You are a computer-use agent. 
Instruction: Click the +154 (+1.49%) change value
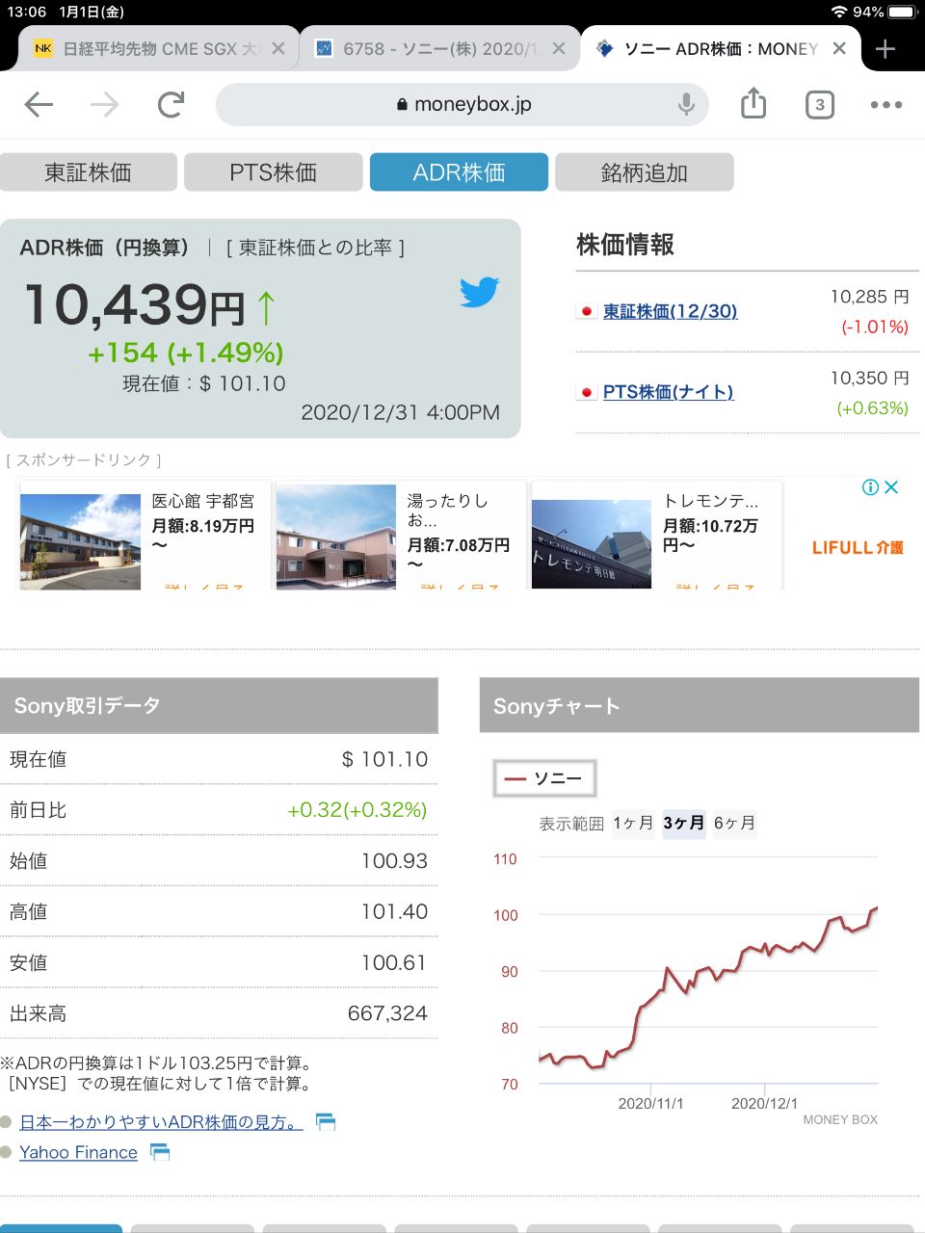pyautogui.click(x=186, y=353)
